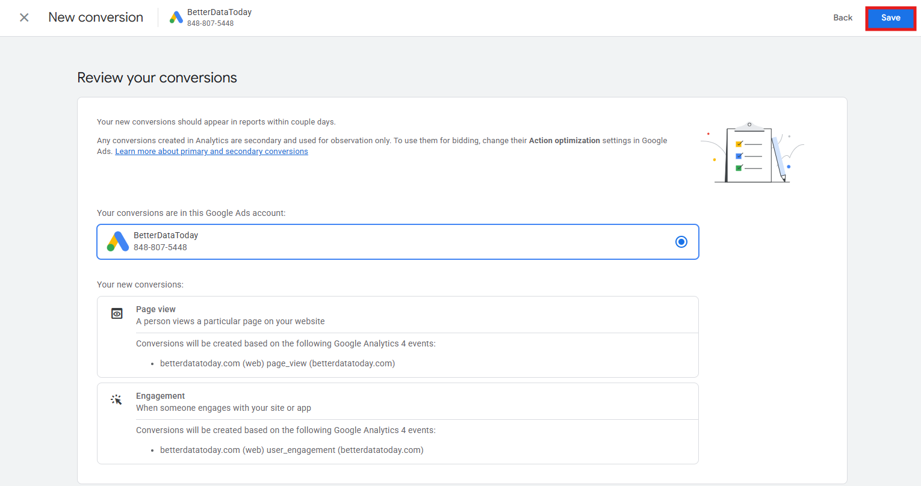Click the Google Ads logo in account card
921x486 pixels.
click(118, 241)
